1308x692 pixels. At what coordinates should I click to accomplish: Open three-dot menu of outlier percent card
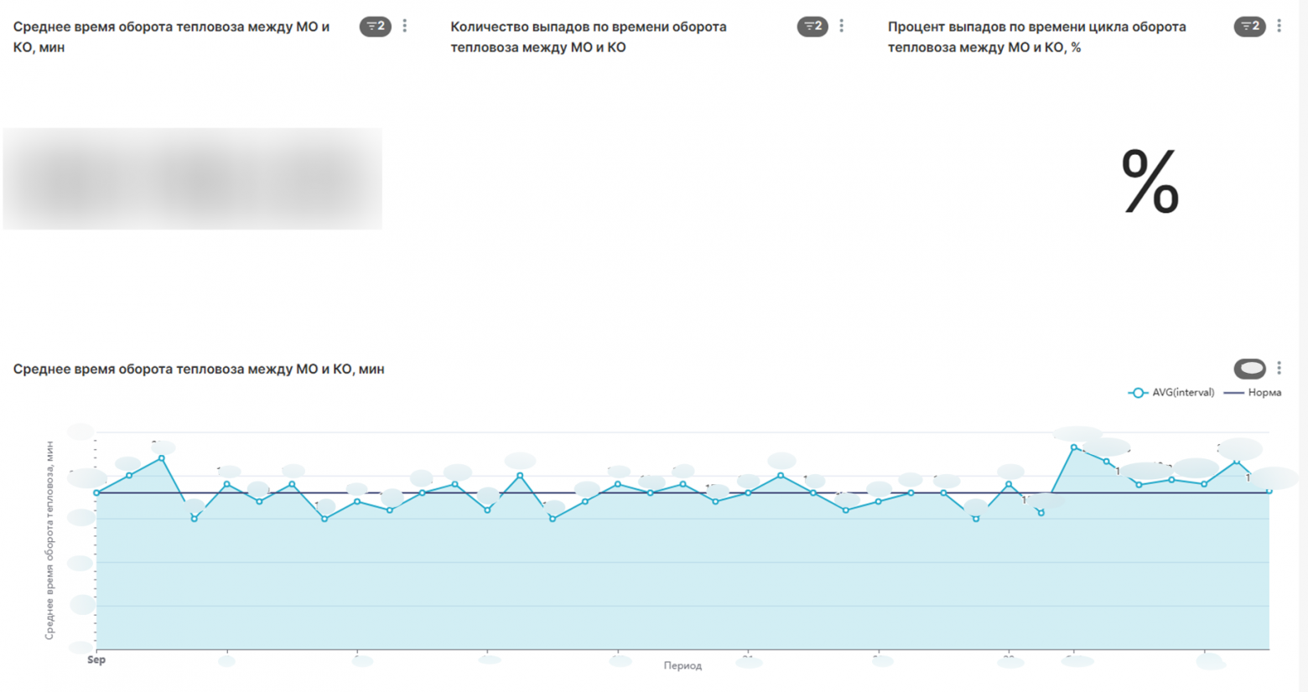click(1279, 27)
